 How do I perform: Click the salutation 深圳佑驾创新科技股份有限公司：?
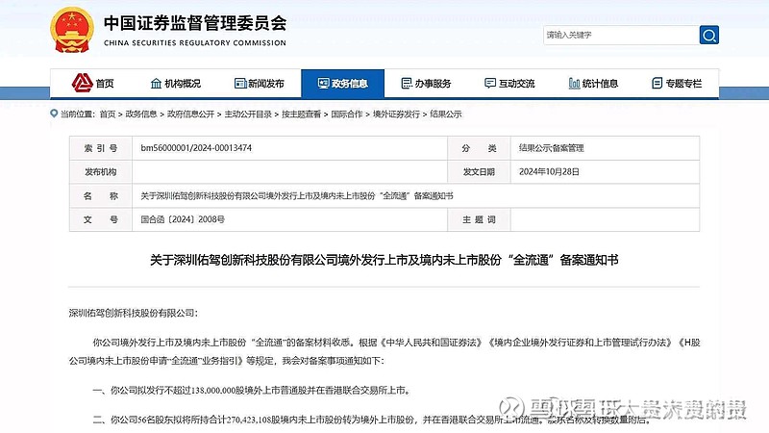[x=133, y=314]
